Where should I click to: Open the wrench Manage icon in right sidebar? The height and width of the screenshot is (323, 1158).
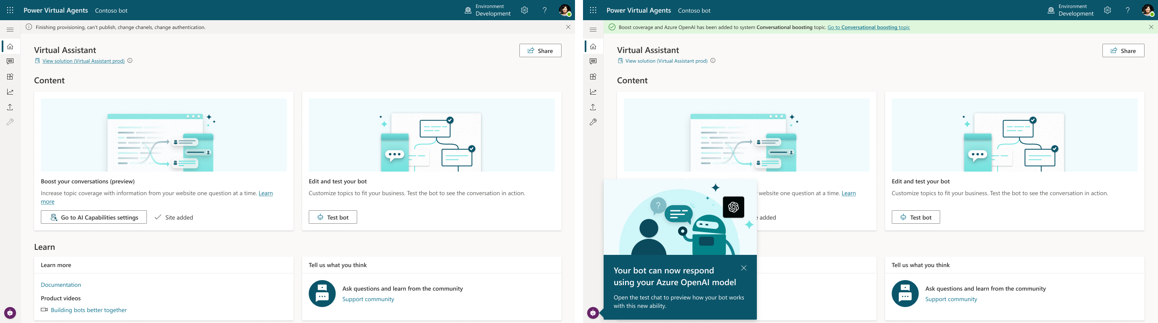[593, 122]
